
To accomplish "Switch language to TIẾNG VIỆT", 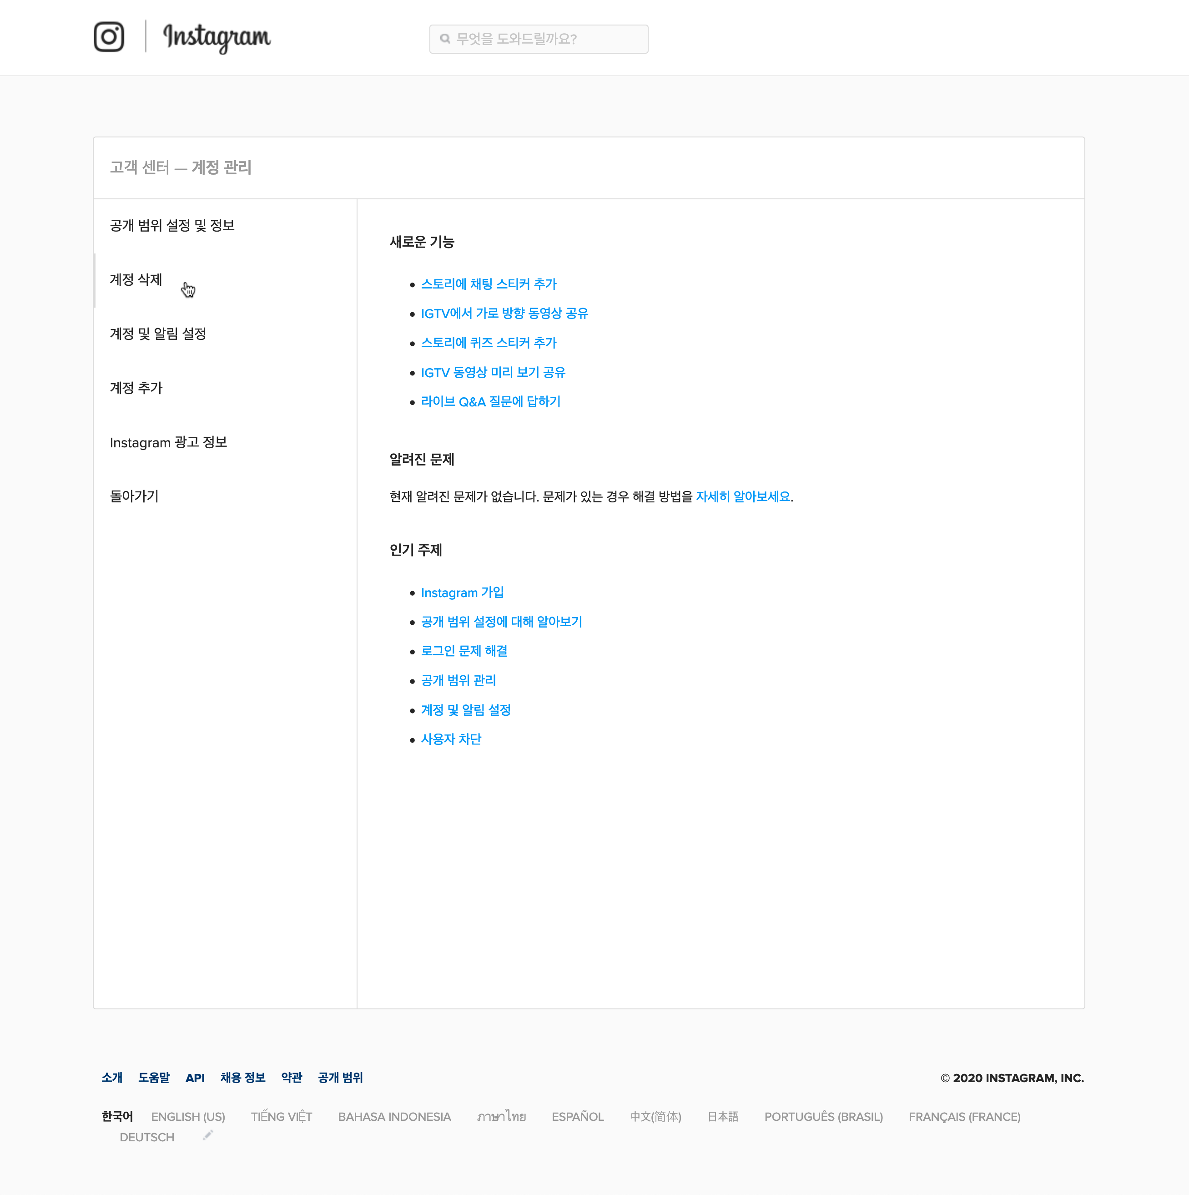I will [281, 1117].
